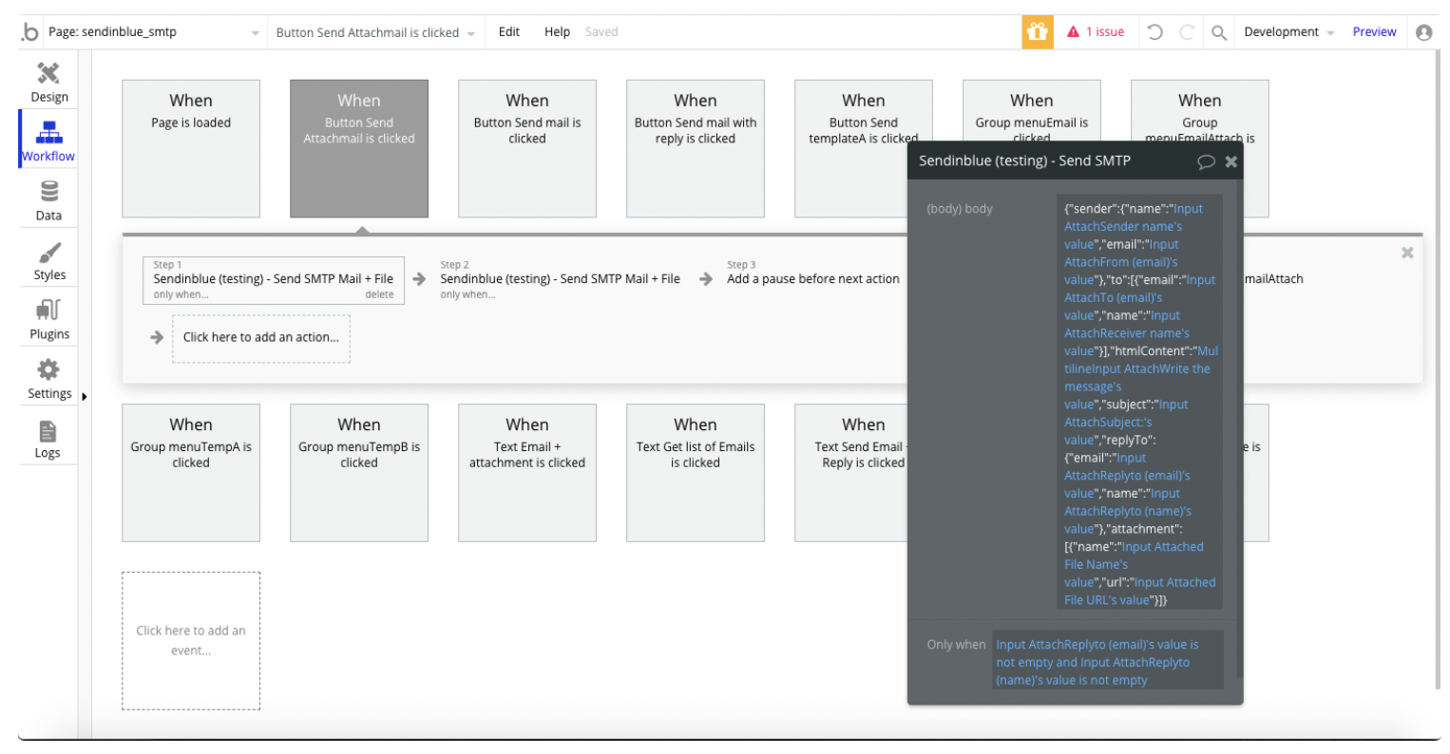The image size is (1450, 754).
Task: Select the Text Email + attachment is clicked event
Action: click(527, 473)
